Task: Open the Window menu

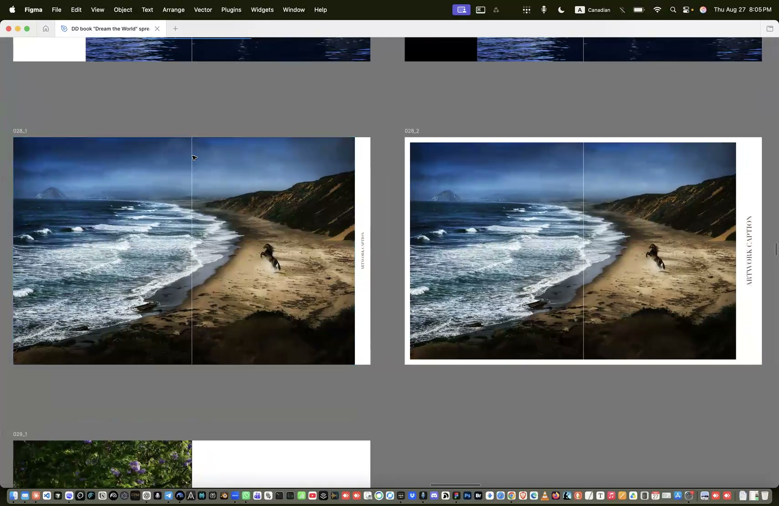Action: click(294, 10)
